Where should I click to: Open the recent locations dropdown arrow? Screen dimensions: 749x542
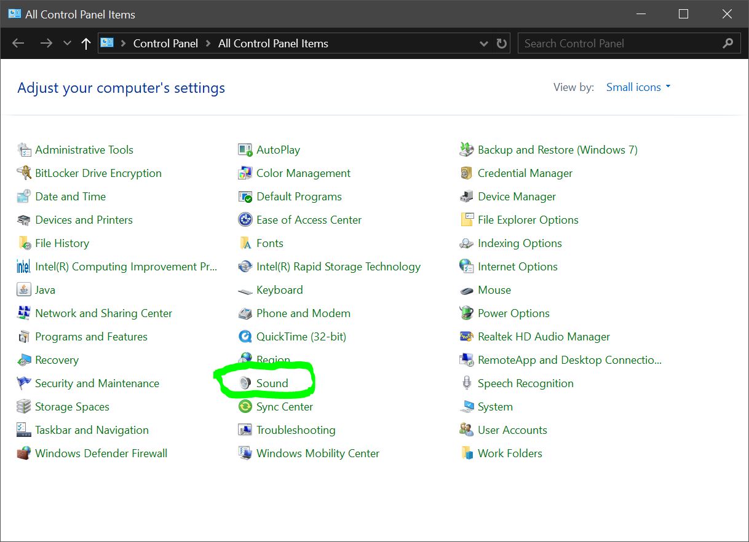[68, 44]
